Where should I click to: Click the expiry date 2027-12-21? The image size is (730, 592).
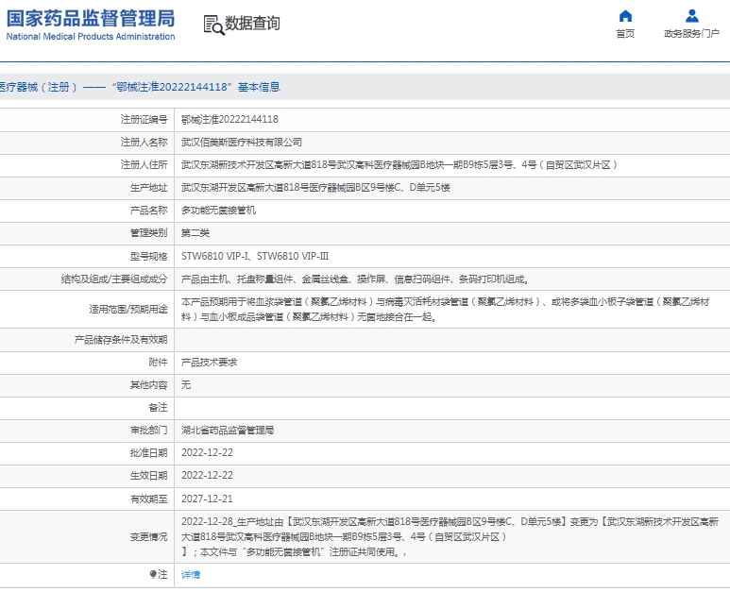tap(207, 499)
